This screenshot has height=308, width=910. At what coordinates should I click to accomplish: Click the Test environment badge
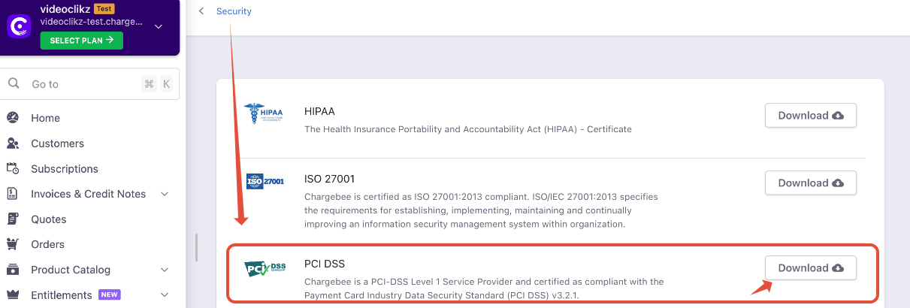(x=104, y=9)
